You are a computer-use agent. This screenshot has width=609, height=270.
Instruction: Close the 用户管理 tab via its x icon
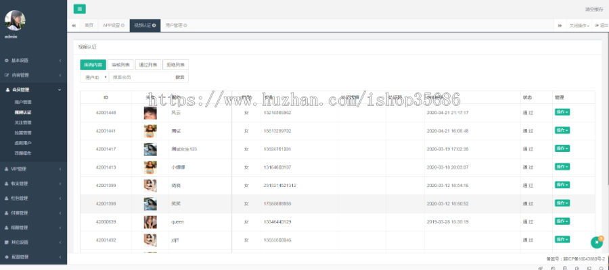[x=185, y=26]
